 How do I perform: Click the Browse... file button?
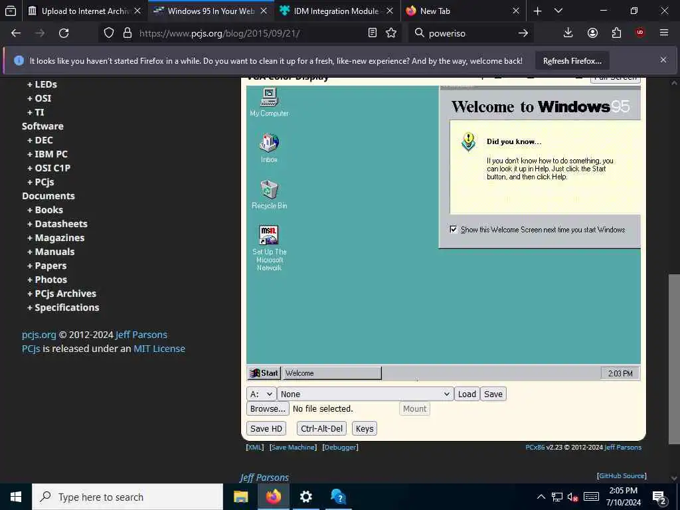(x=268, y=408)
